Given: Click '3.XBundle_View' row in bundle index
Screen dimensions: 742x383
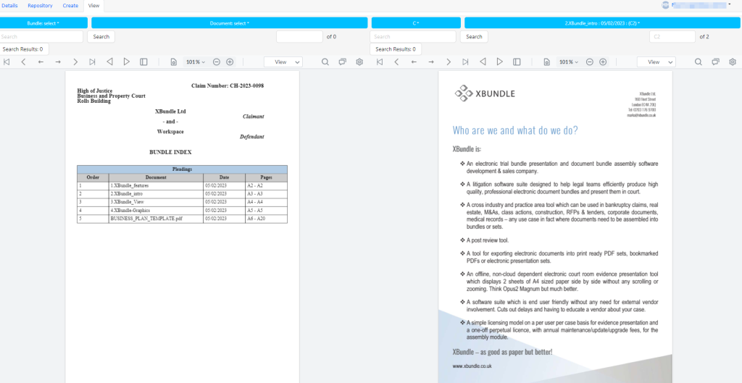Looking at the screenshot, I should (182, 203).
